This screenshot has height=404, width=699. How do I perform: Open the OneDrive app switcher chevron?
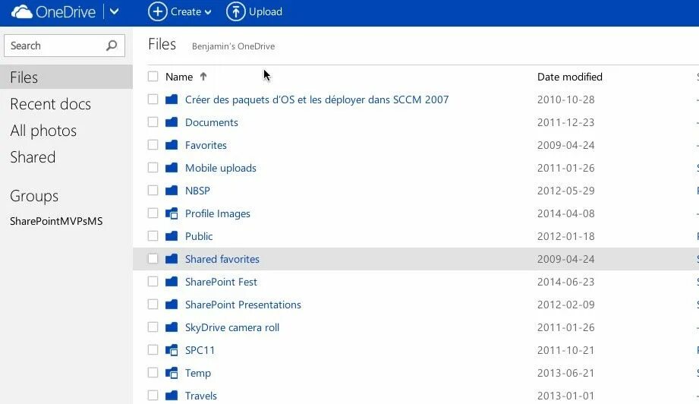[x=114, y=11]
